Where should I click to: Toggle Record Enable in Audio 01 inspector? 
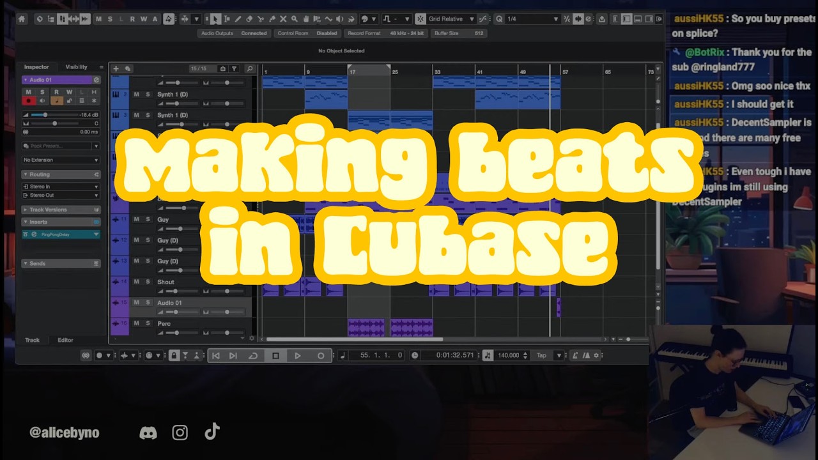(x=28, y=100)
